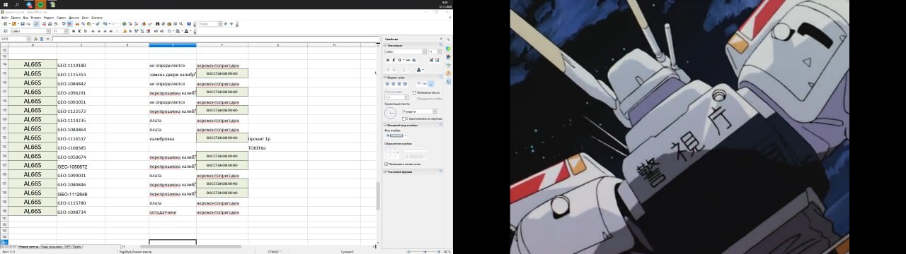
Task: Toggle С накоплением по вертикали checkbox
Action: (404, 119)
